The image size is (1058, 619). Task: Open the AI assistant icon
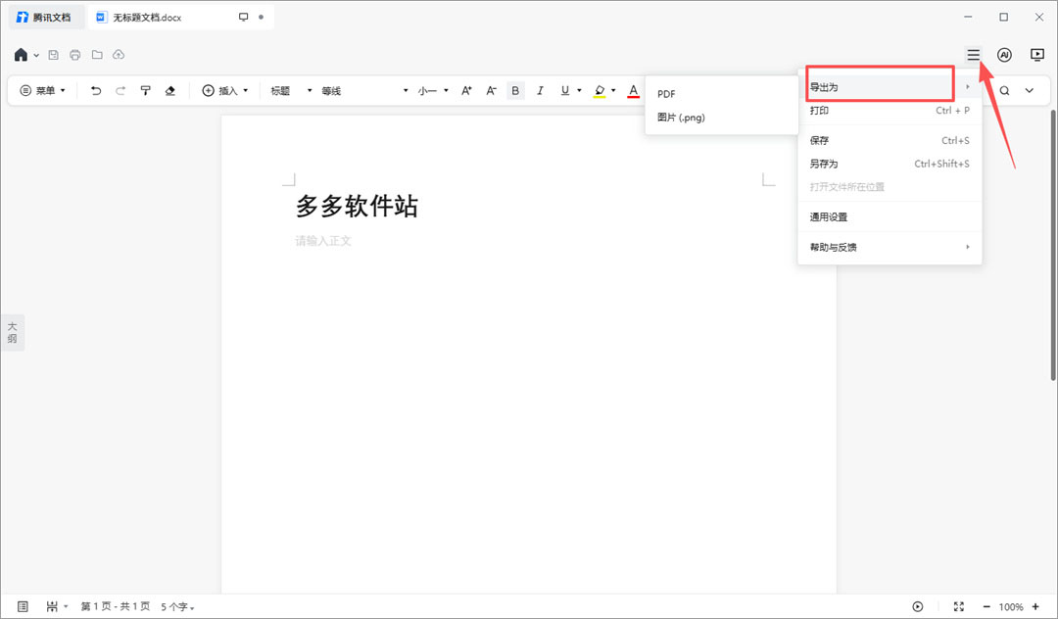1004,55
